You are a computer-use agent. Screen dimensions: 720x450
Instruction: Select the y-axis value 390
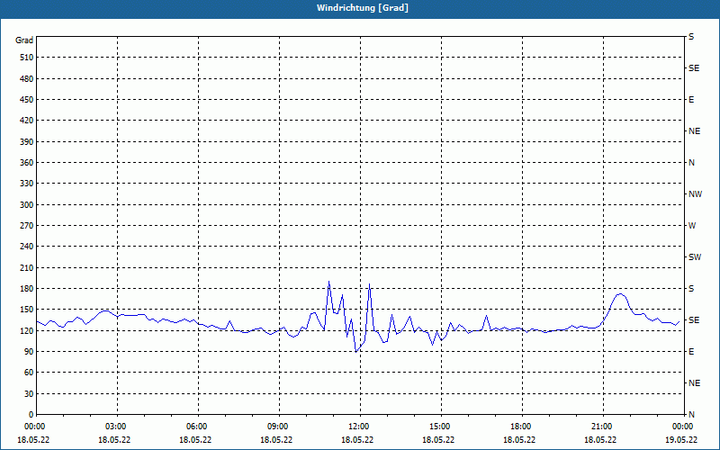point(27,142)
